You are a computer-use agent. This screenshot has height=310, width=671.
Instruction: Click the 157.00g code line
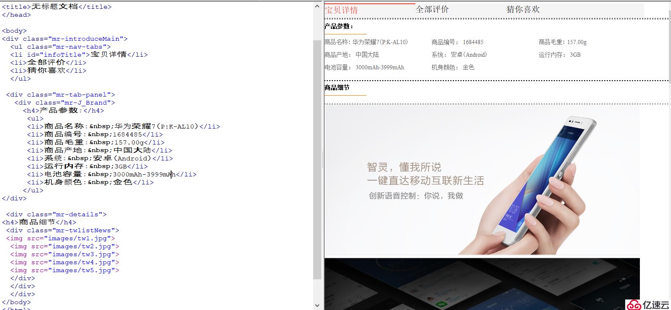pos(96,142)
